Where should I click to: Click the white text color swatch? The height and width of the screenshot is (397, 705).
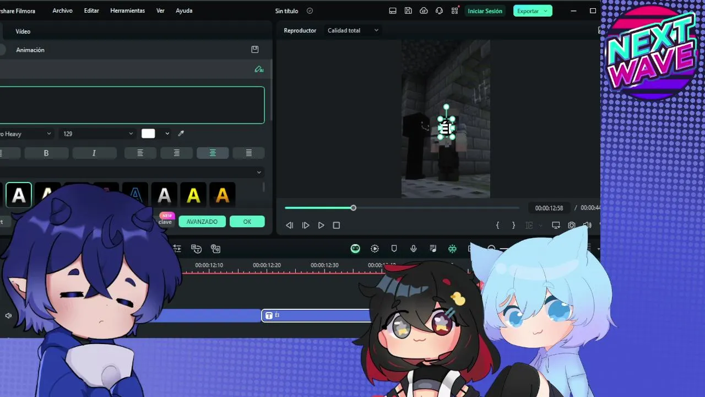coord(148,133)
